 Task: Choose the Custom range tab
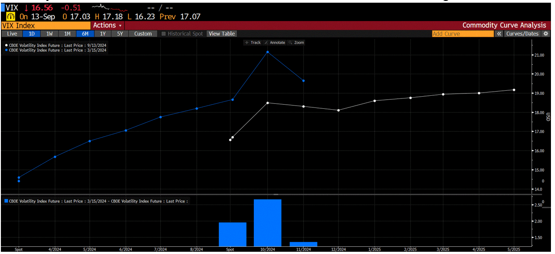(143, 34)
